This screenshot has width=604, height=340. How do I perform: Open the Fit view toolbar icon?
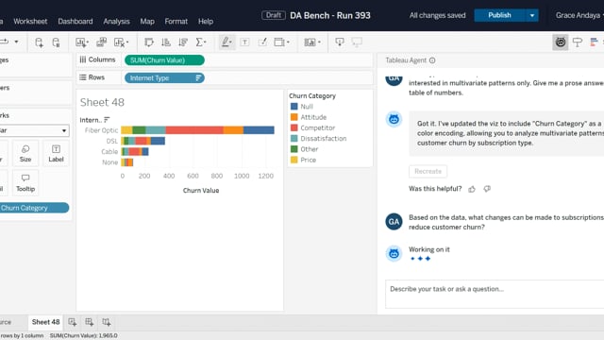pos(281,42)
